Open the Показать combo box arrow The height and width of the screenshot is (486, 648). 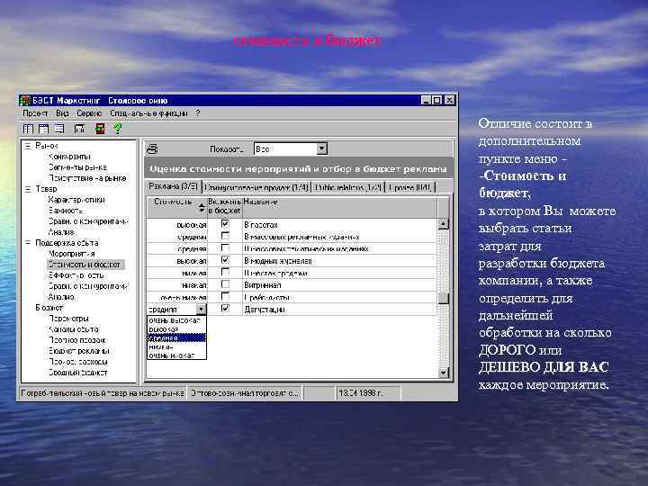[321, 148]
